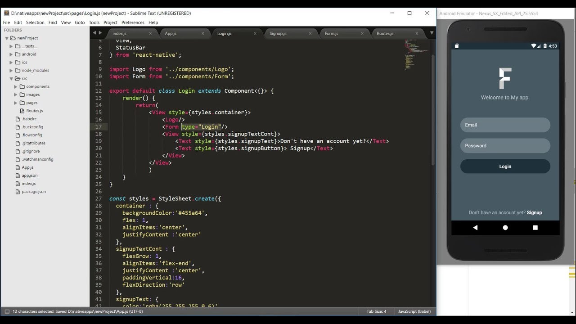The height and width of the screenshot is (324, 576).
Task: Select .gitattributes in the sidebar
Action: tap(33, 143)
